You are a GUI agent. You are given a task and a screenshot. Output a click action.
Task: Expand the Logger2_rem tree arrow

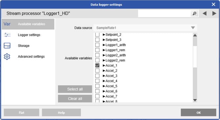(104, 60)
